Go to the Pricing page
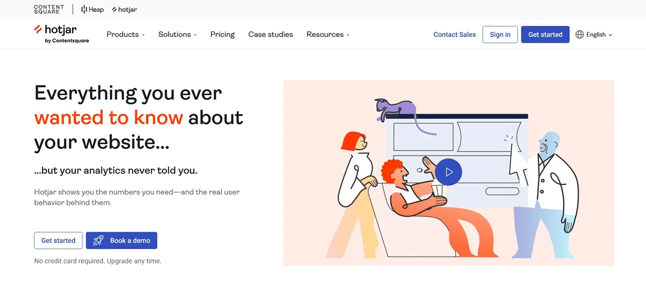This screenshot has width=646, height=292. tap(222, 34)
